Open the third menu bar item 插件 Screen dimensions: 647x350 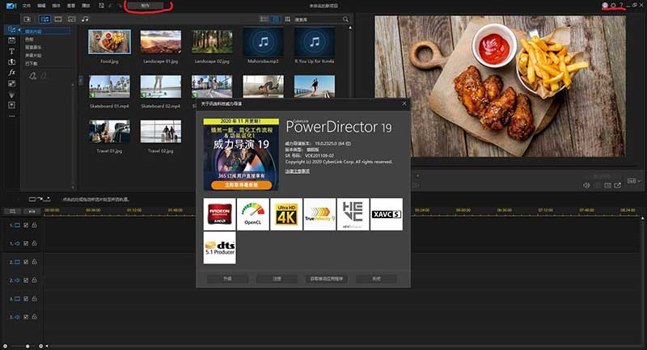tap(56, 6)
